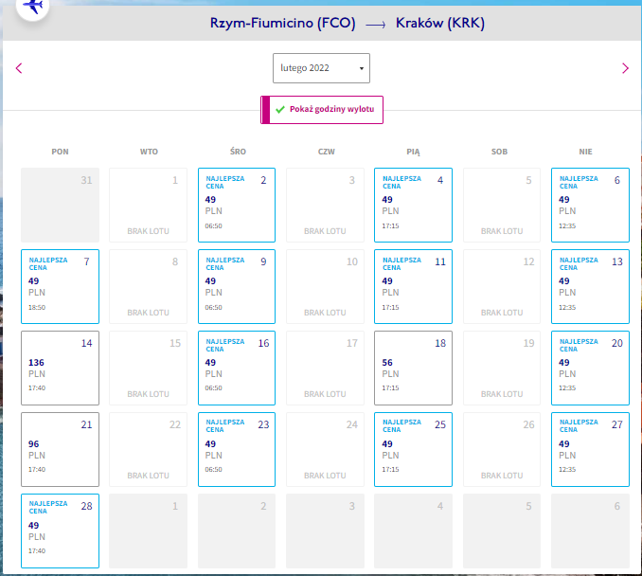
Task: Pick February 23 flight at 06:50
Action: [x=237, y=449]
